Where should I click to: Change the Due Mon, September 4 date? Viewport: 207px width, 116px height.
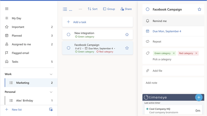tap(173, 31)
